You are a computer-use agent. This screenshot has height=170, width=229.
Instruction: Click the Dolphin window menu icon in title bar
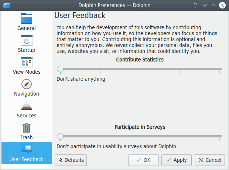pyautogui.click(x=6, y=5)
